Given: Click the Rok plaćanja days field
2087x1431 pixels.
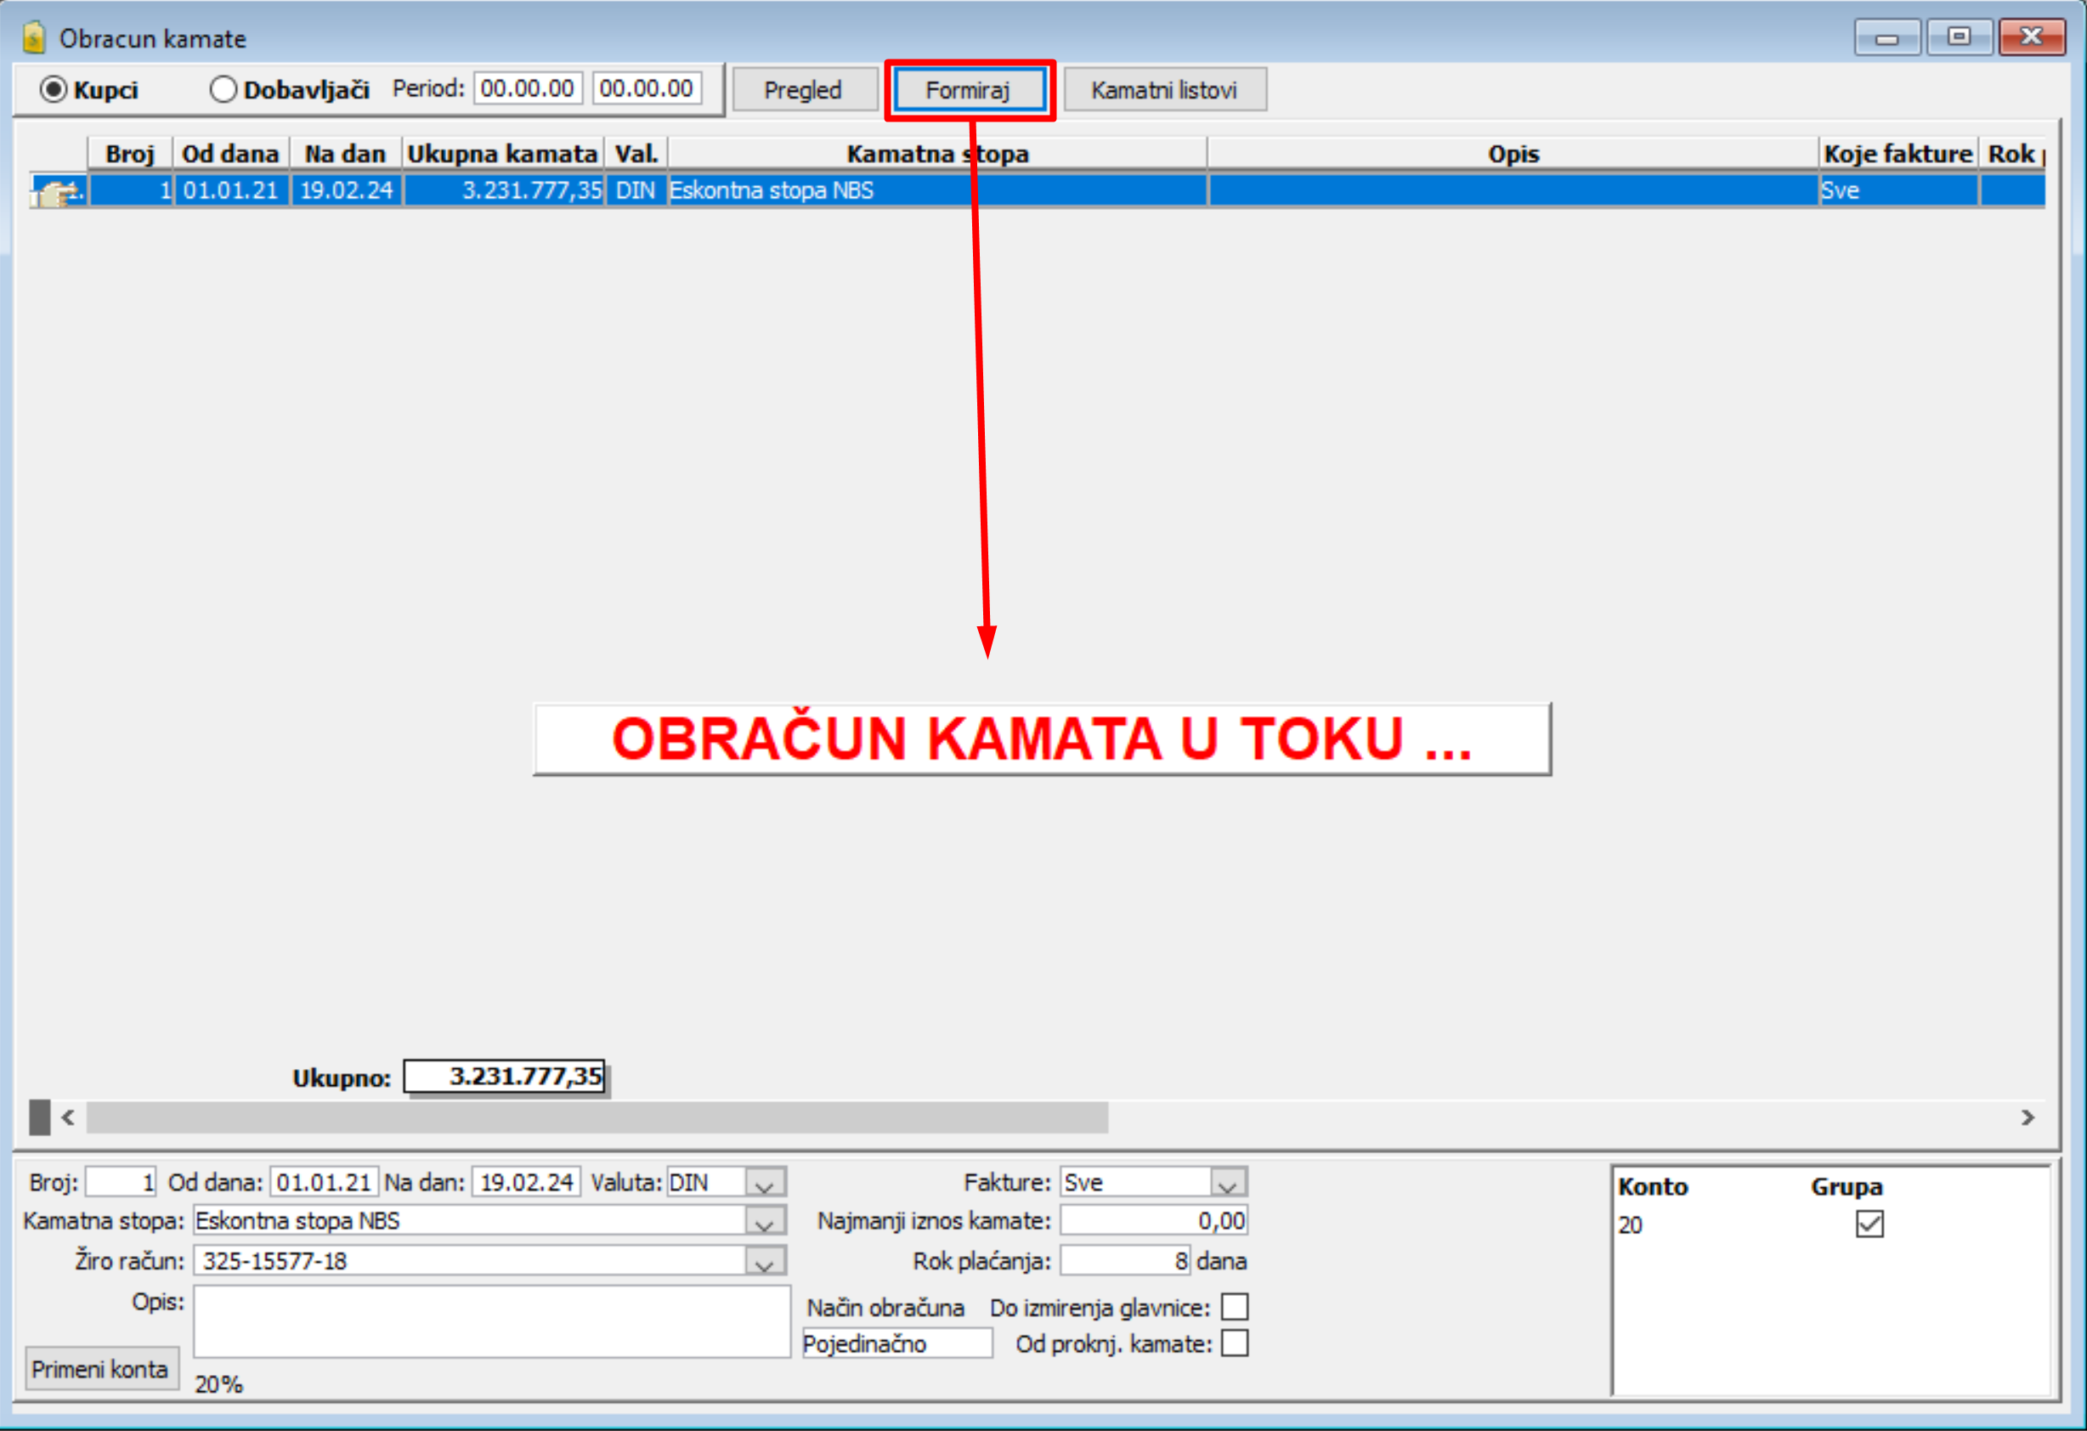Looking at the screenshot, I should tap(1125, 1261).
